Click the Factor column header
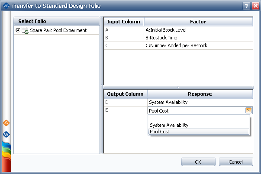The image size is (261, 174). point(198,21)
